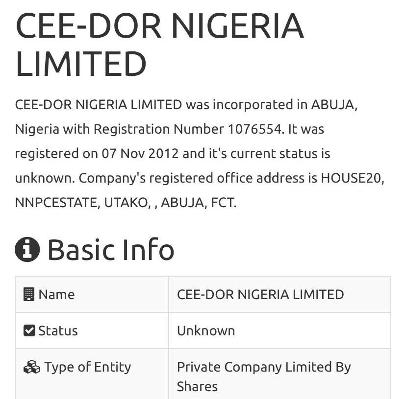This screenshot has width=406, height=399.
Task: Click the Name label in the table
Action: click(57, 295)
